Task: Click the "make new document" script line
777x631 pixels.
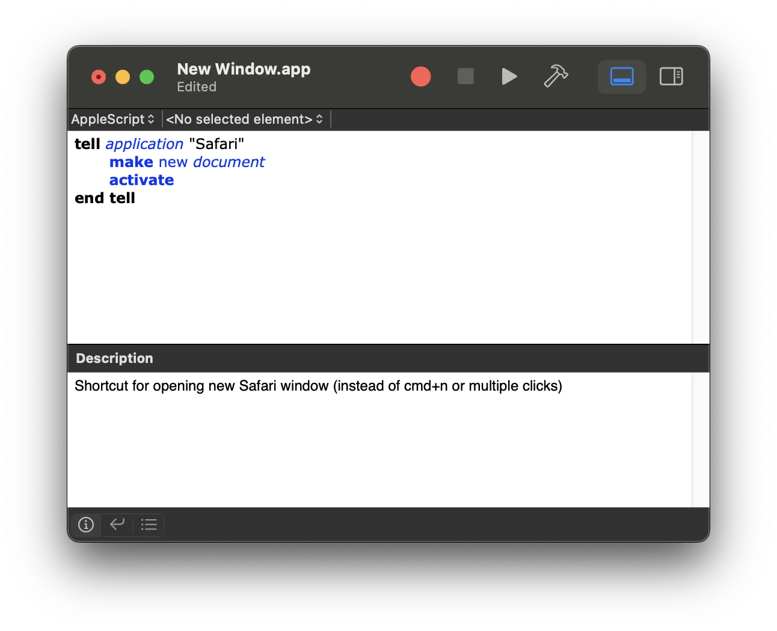Action: tap(187, 162)
